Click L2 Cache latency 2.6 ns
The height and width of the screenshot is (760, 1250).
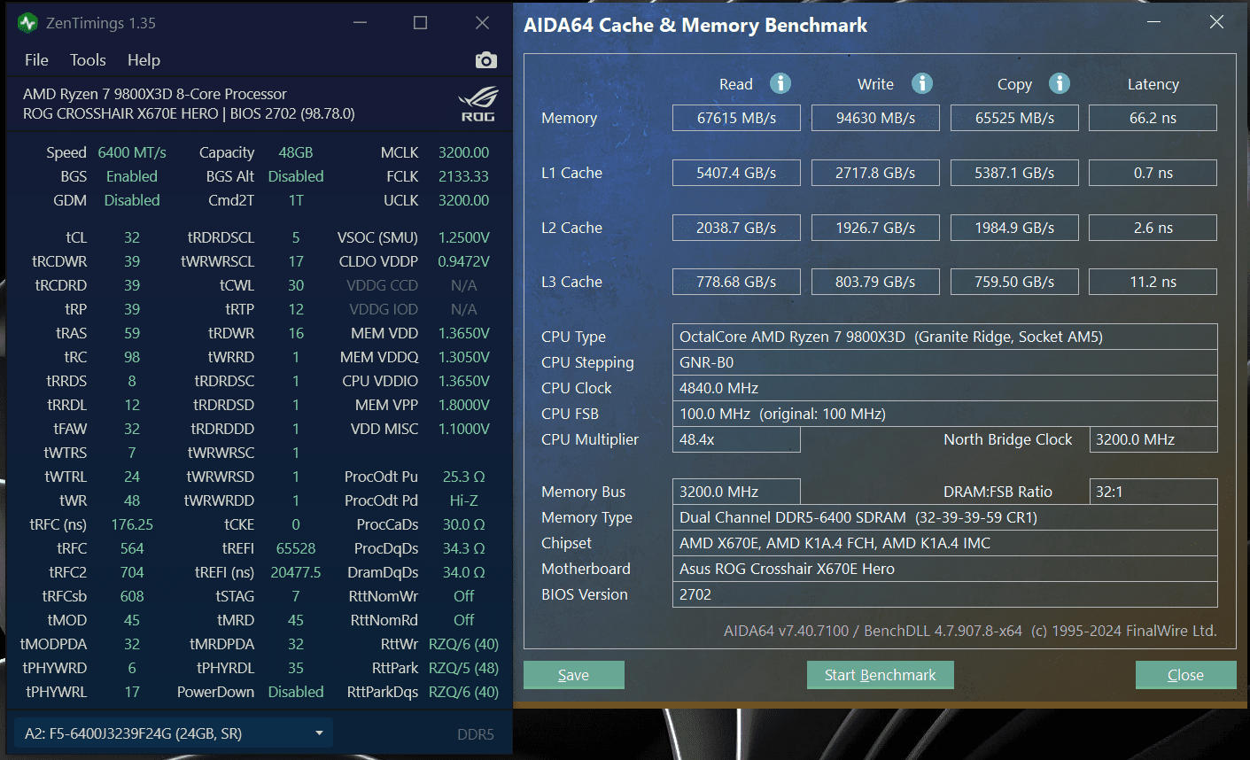pyautogui.click(x=1153, y=228)
